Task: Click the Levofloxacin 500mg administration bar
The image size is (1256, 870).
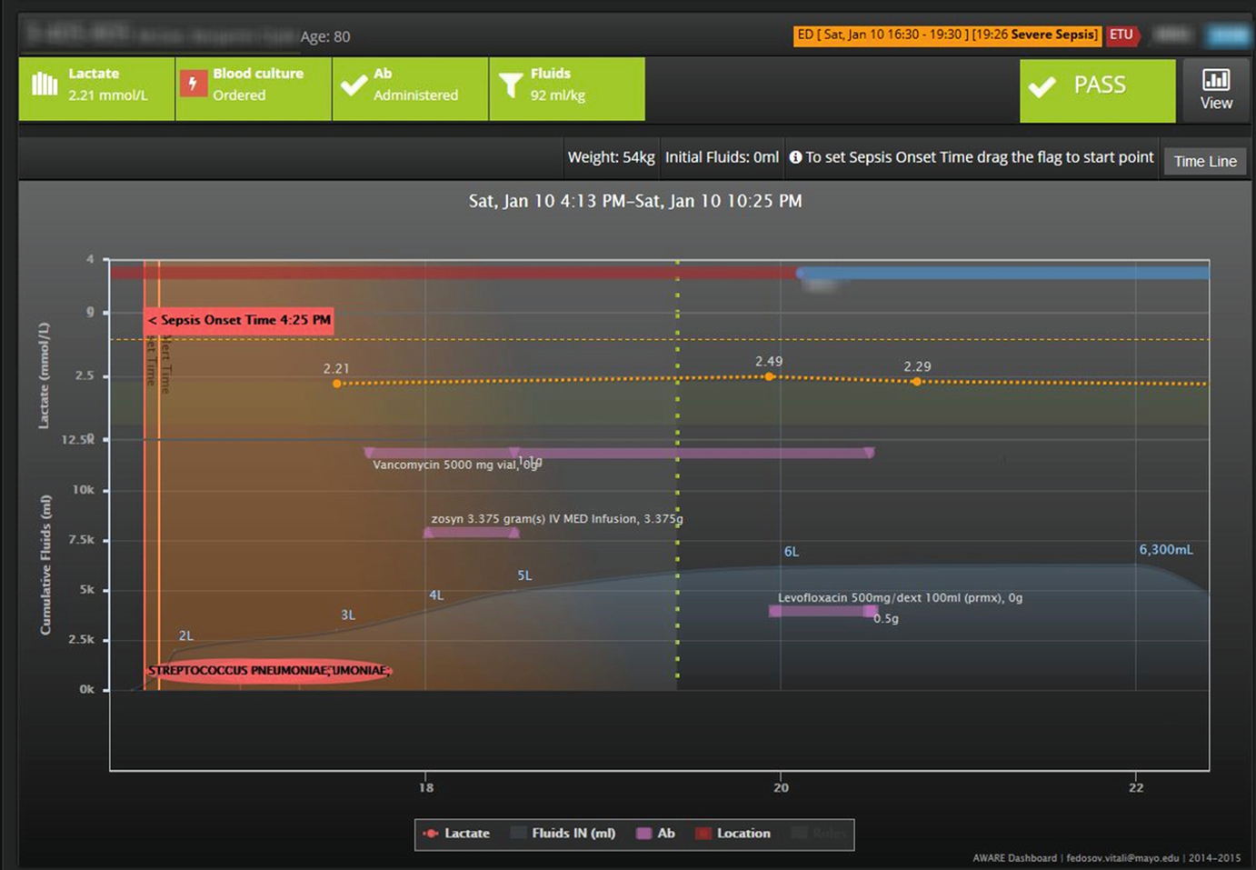Action: (x=822, y=611)
